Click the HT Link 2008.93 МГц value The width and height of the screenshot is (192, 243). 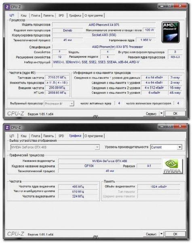point(57,93)
